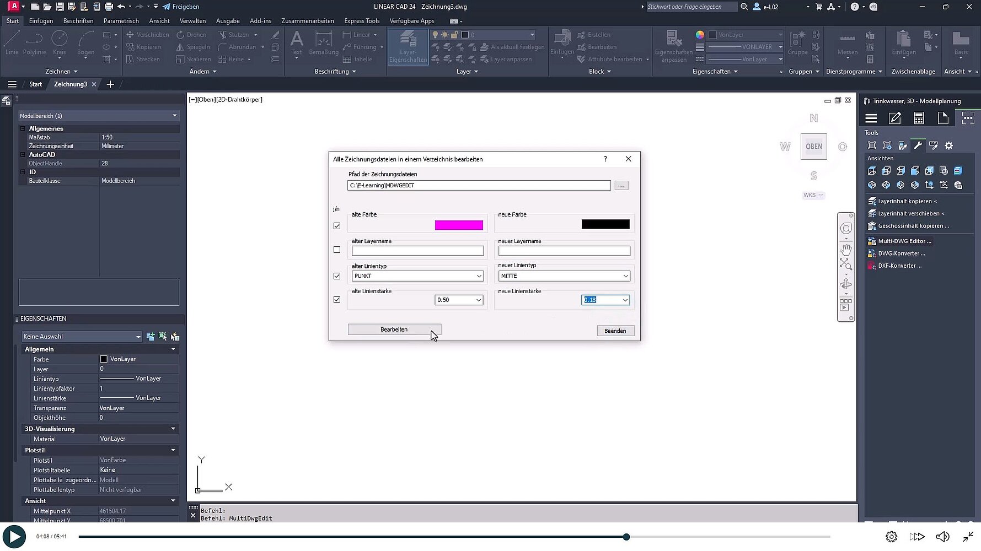The image size is (981, 551).
Task: Open the Messen measure tool
Action: [847, 44]
